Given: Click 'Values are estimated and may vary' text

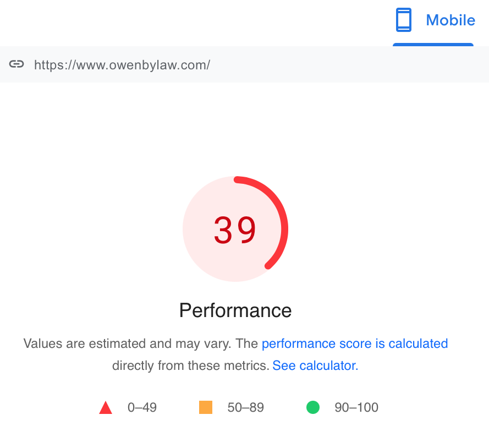Looking at the screenshot, I should coord(128,344).
